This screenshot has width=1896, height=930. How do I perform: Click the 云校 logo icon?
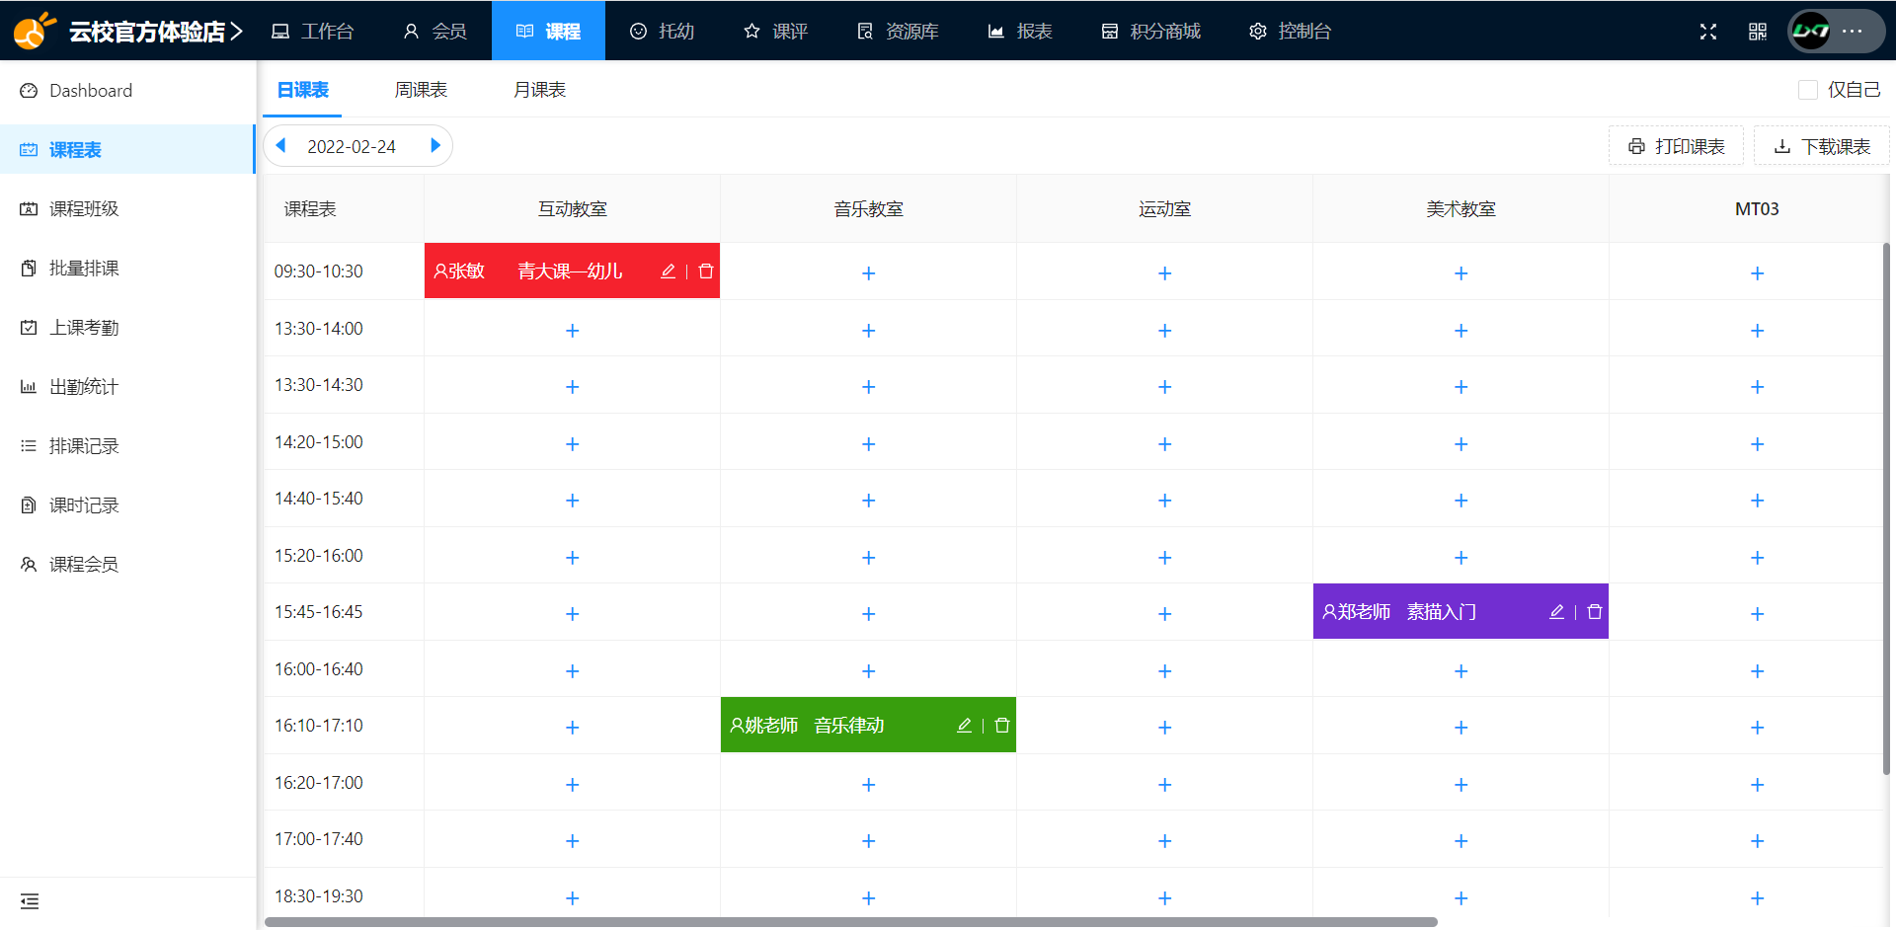[x=35, y=31]
